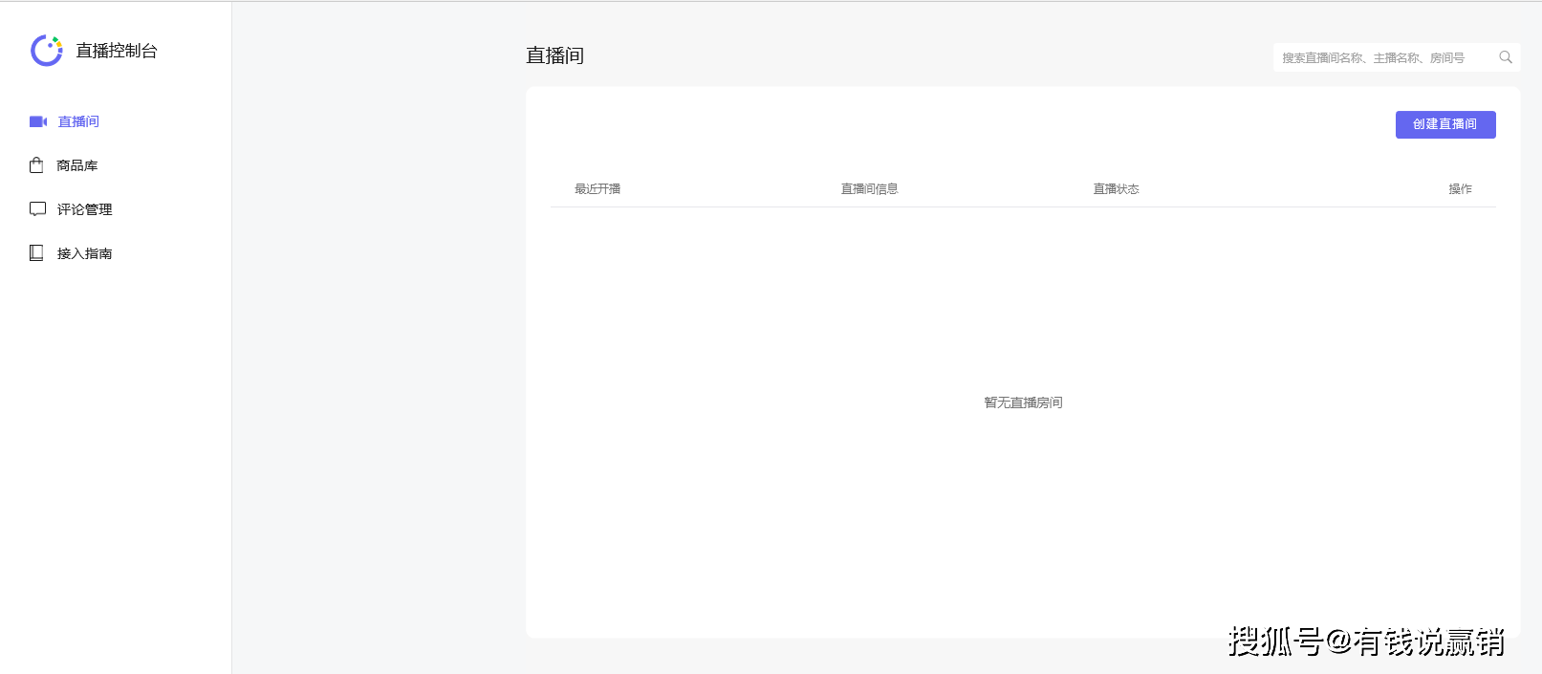Click the 操作 column header
Image resolution: width=1542 pixels, height=674 pixels.
[1460, 189]
